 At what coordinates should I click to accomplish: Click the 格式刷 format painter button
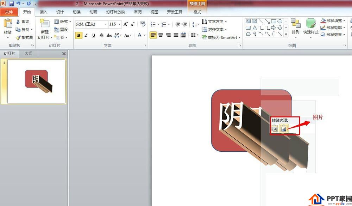pyautogui.click(x=25, y=37)
